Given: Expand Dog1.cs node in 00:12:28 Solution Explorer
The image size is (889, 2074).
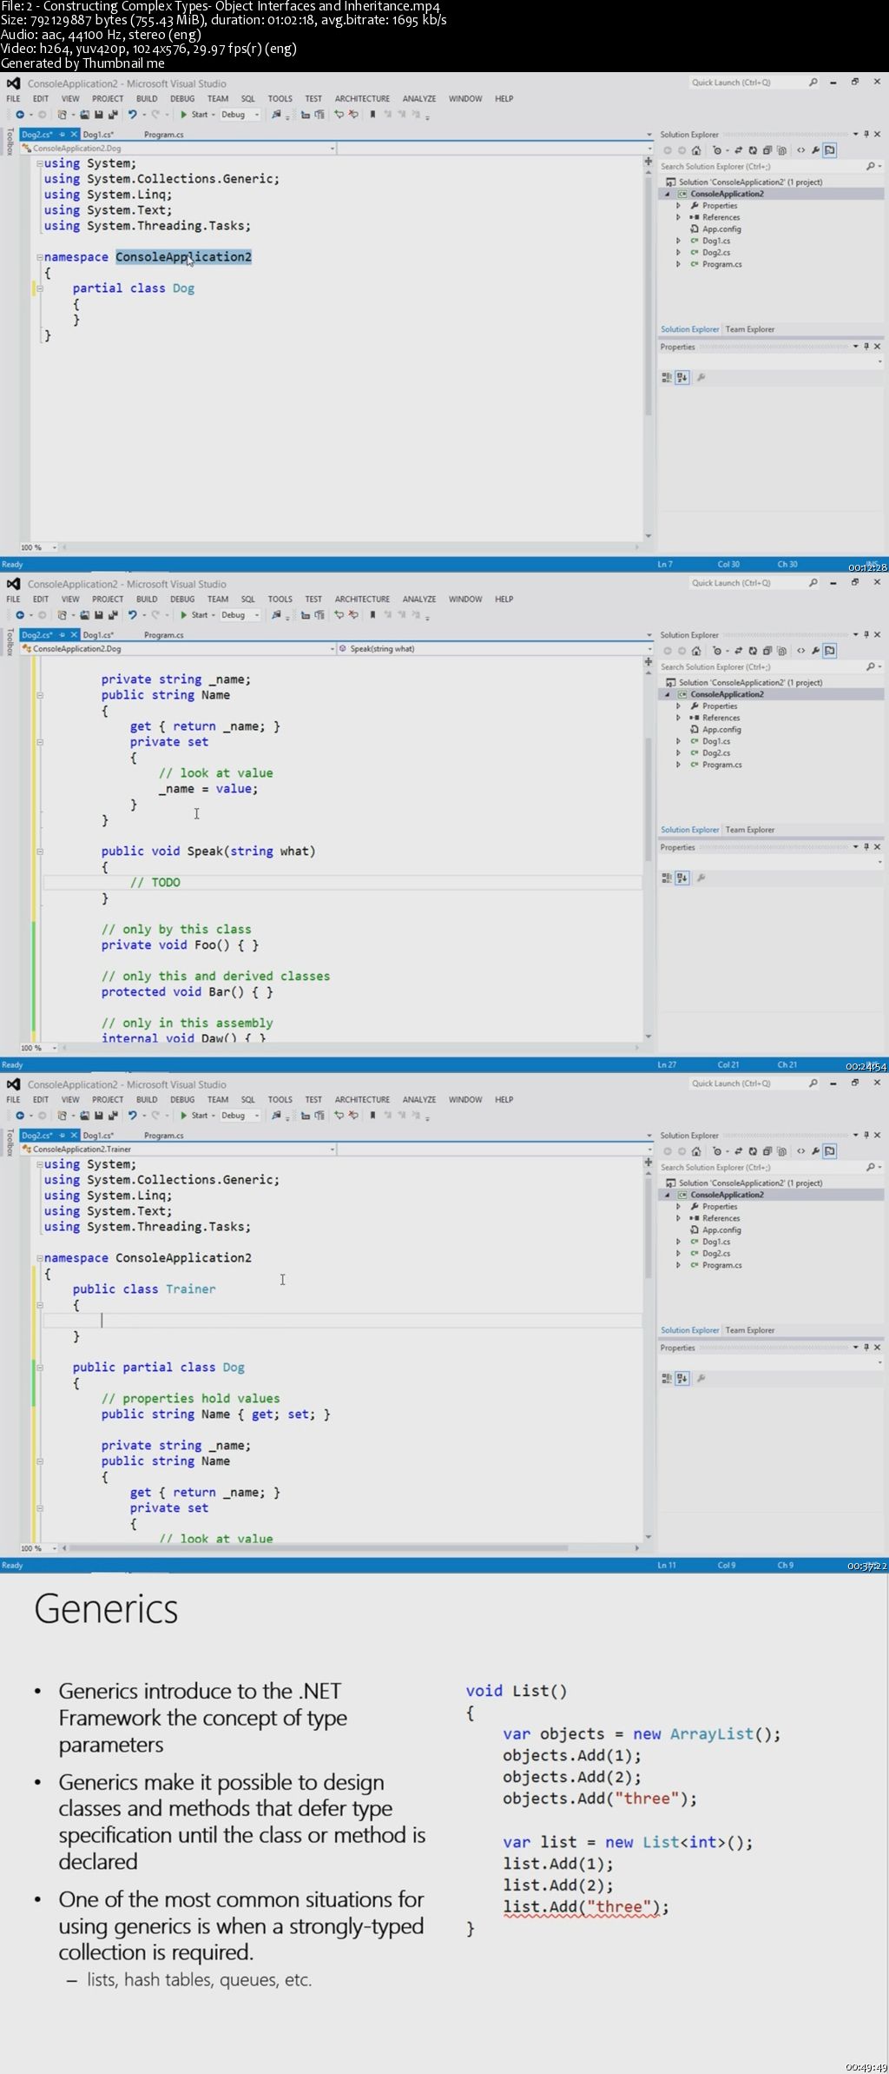Looking at the screenshot, I should pyautogui.click(x=679, y=241).
